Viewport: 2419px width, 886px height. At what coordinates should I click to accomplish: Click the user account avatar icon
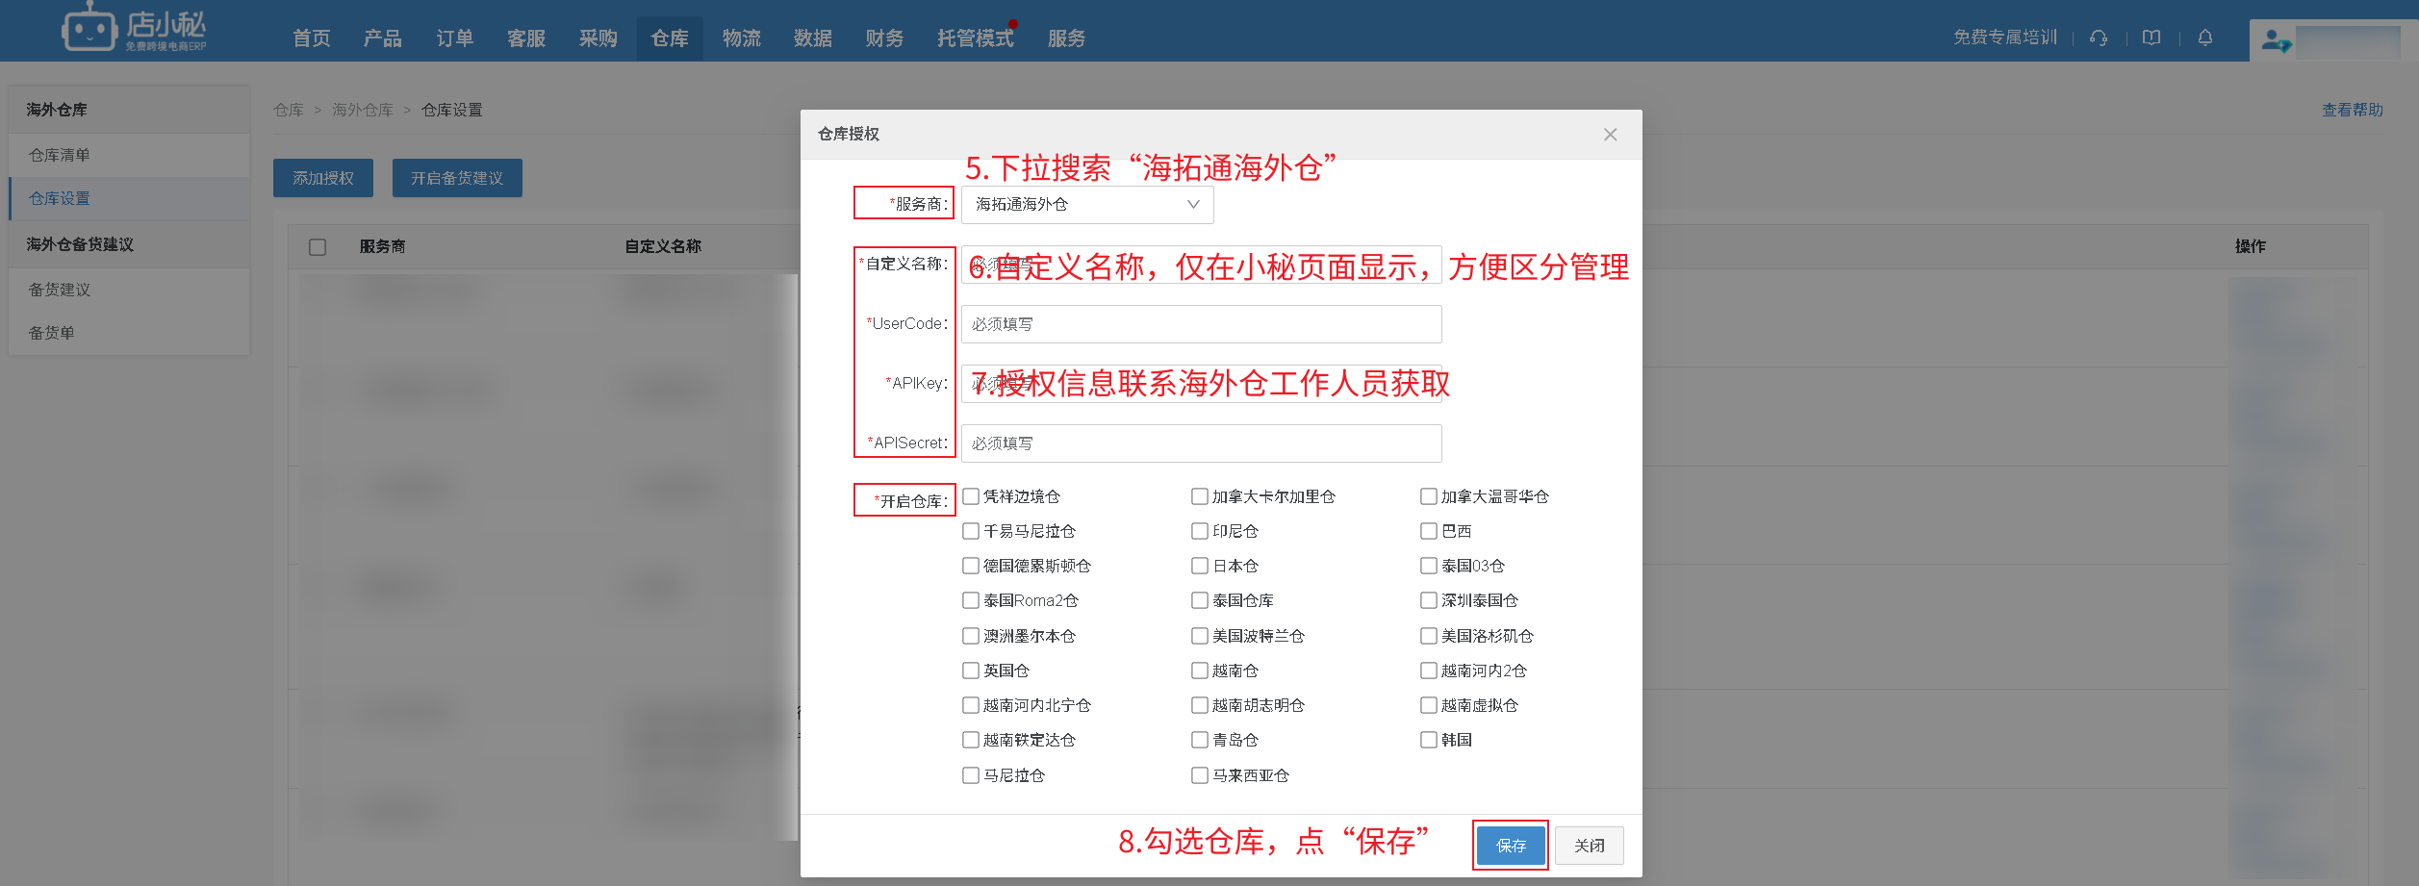(x=2276, y=40)
